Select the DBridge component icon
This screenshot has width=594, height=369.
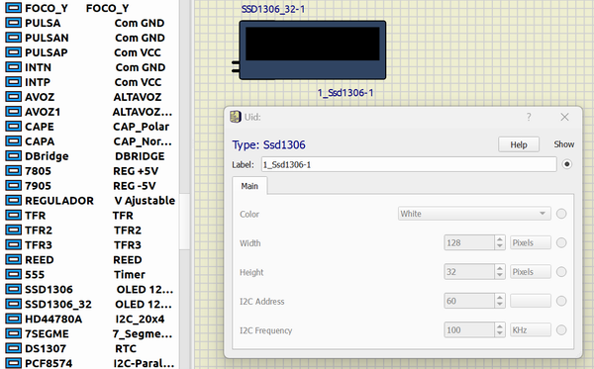[13, 156]
